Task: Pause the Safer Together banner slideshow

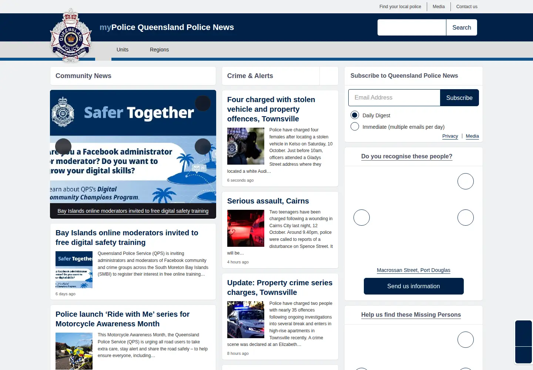Action: [x=203, y=103]
